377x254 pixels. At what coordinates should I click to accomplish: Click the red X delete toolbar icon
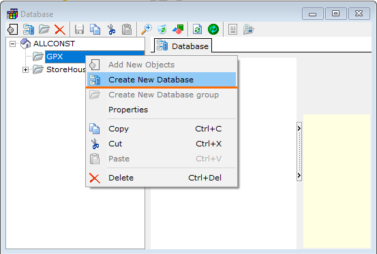60,30
